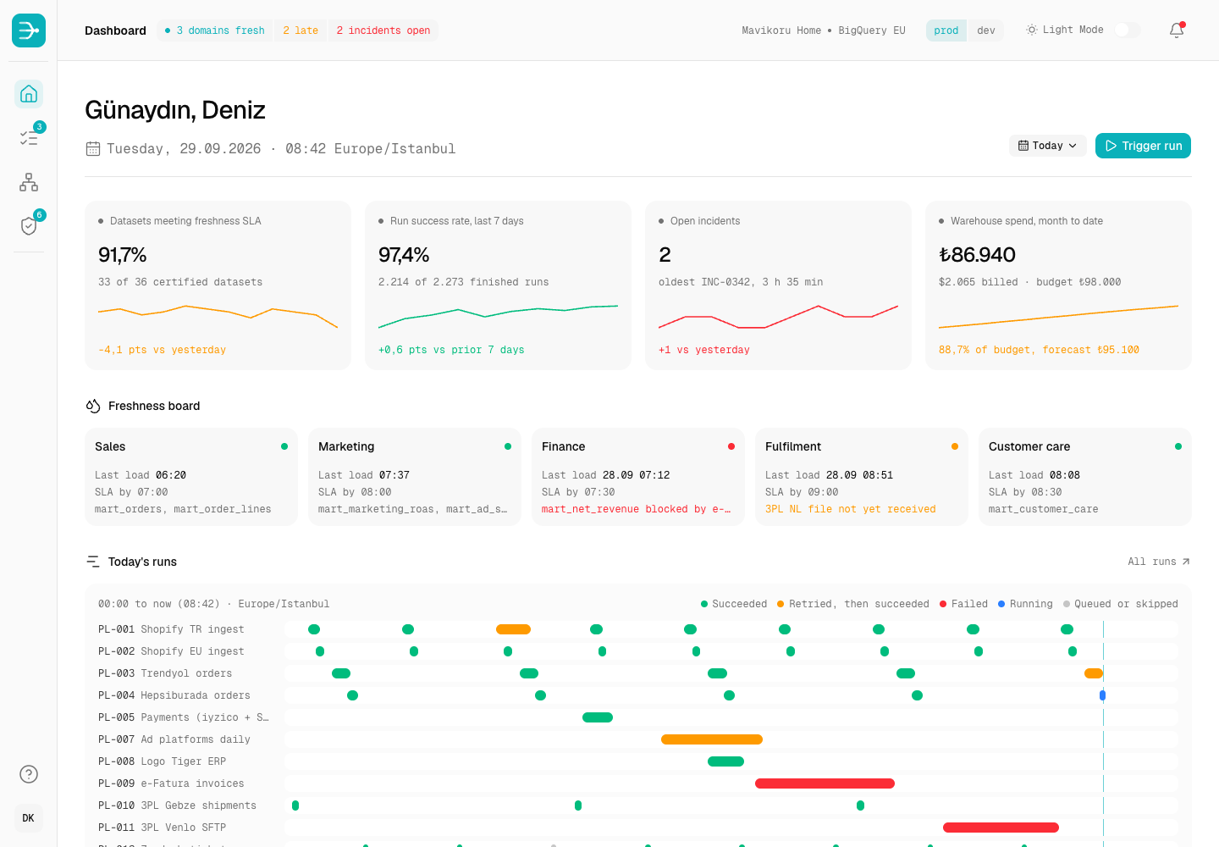Open the Finance freshness card
Image resolution: width=1219 pixels, height=847 pixels.
pos(638,477)
